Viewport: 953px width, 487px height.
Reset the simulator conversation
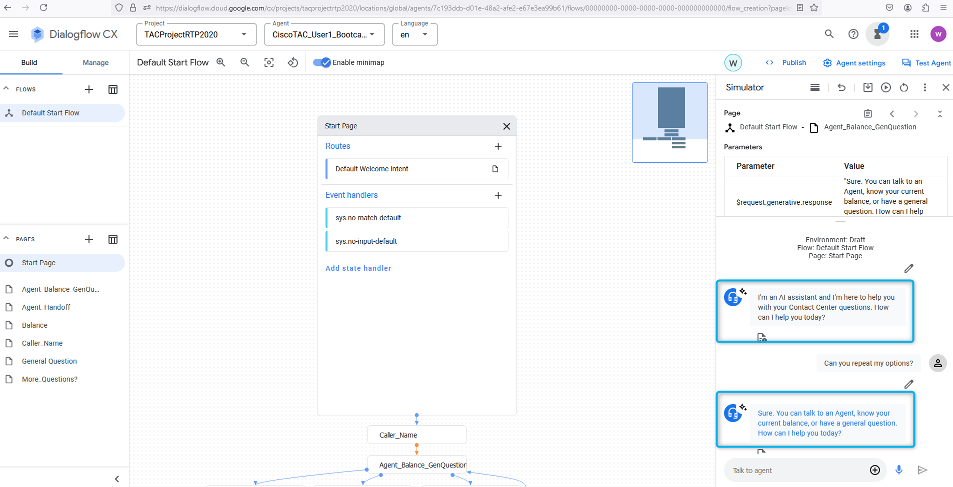[904, 87]
